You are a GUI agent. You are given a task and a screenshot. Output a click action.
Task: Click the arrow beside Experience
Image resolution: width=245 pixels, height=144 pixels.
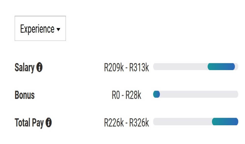[58, 29]
